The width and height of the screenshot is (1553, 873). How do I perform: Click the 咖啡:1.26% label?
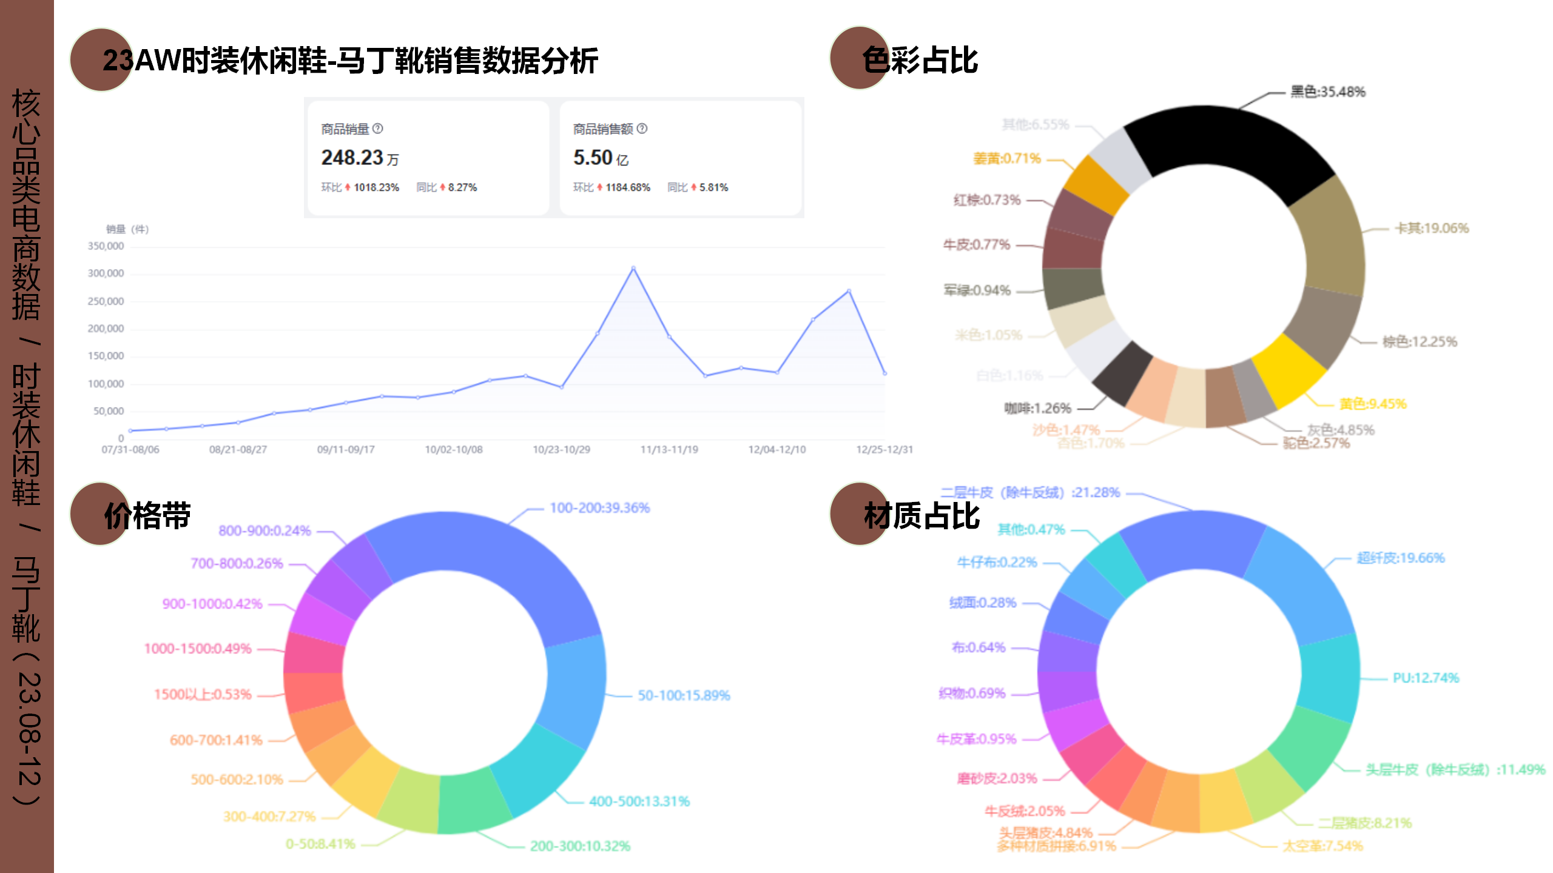click(1037, 409)
